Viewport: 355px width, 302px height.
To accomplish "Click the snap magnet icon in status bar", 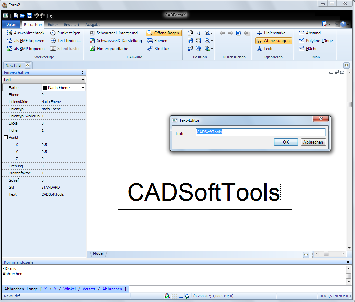I will coord(167,296).
